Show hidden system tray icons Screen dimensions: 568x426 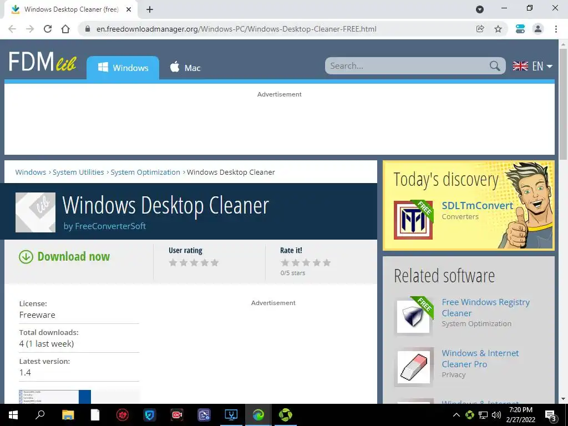tap(457, 415)
